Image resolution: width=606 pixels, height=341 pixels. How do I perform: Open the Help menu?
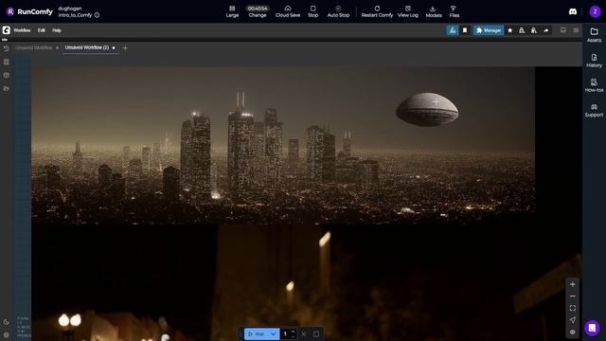click(x=57, y=30)
